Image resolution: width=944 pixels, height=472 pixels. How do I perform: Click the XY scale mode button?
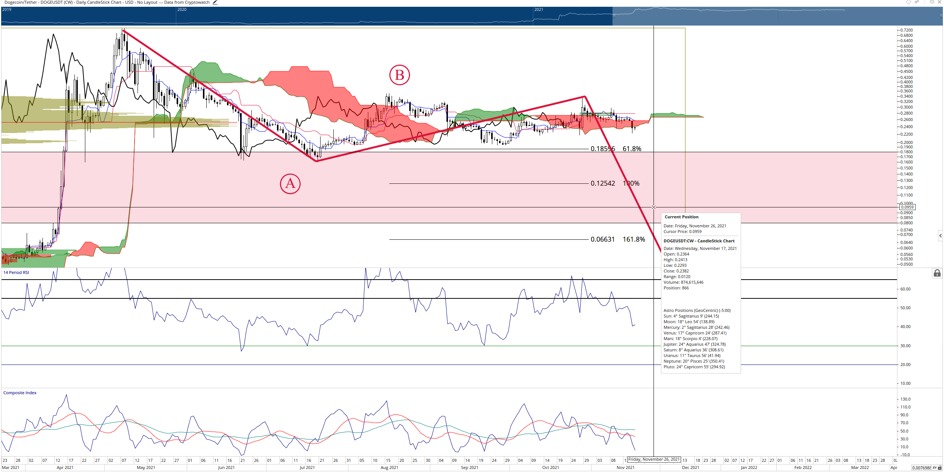coord(935,468)
